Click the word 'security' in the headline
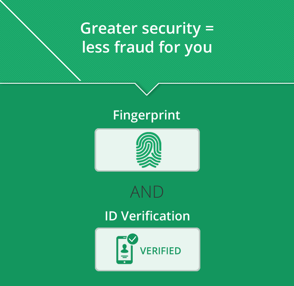This screenshot has height=286, width=294. pos(171,29)
